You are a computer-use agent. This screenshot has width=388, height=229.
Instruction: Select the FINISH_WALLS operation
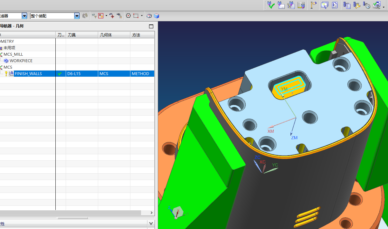(x=28, y=73)
